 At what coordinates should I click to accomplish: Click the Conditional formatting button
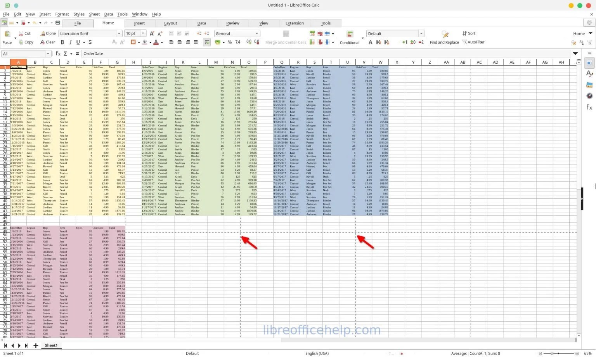pos(349,38)
